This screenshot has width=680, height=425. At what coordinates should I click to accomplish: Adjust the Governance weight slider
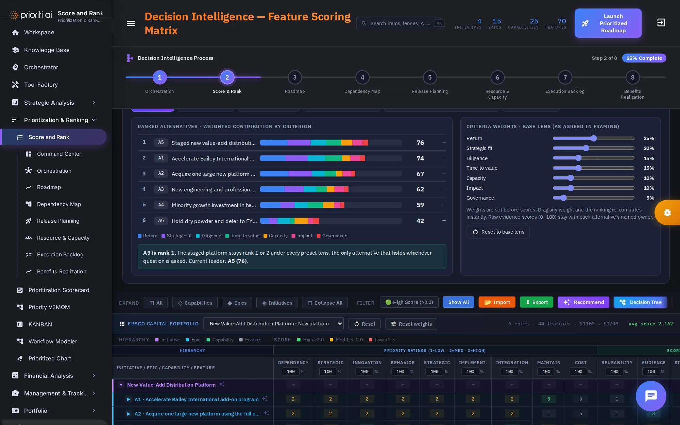click(594, 198)
